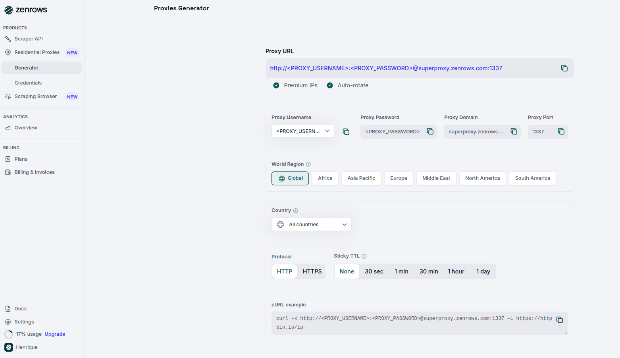Select the Global world region
Image resolution: width=620 pixels, height=358 pixels.
click(x=290, y=178)
